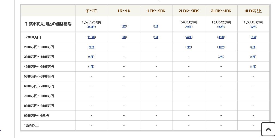Open 41件 link for 3LDK~4DK at 2000万円~3000万円
This screenshot has width=275, height=138.
click(x=221, y=47)
